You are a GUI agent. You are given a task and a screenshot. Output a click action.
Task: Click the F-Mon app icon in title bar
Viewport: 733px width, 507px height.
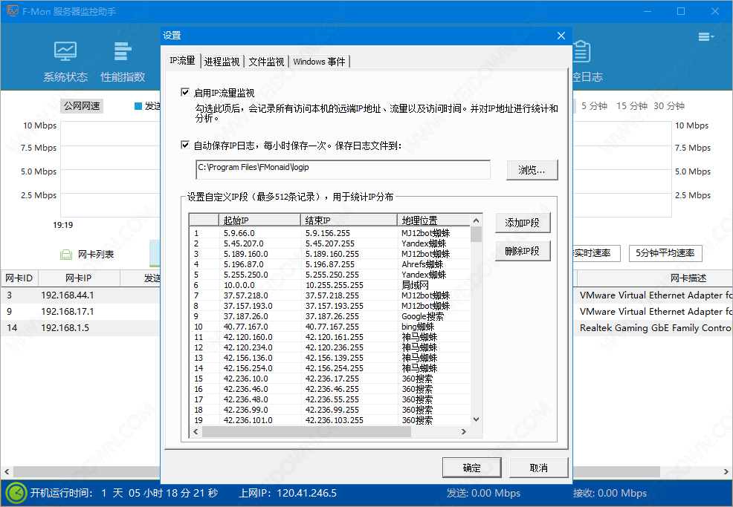(x=11, y=11)
